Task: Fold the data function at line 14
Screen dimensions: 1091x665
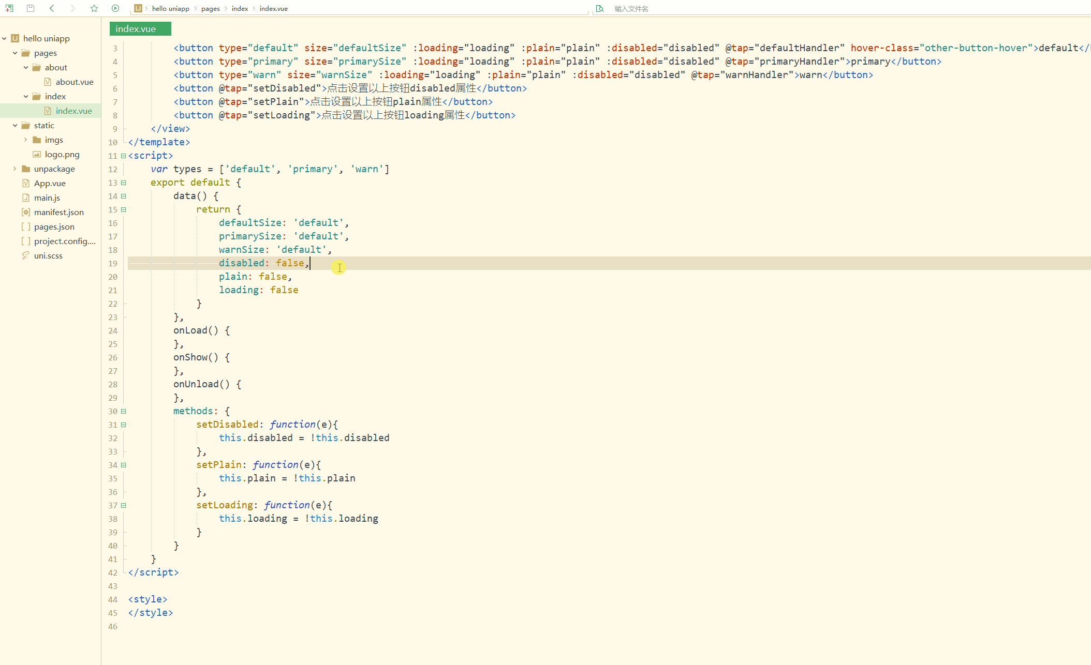Action: (x=123, y=196)
